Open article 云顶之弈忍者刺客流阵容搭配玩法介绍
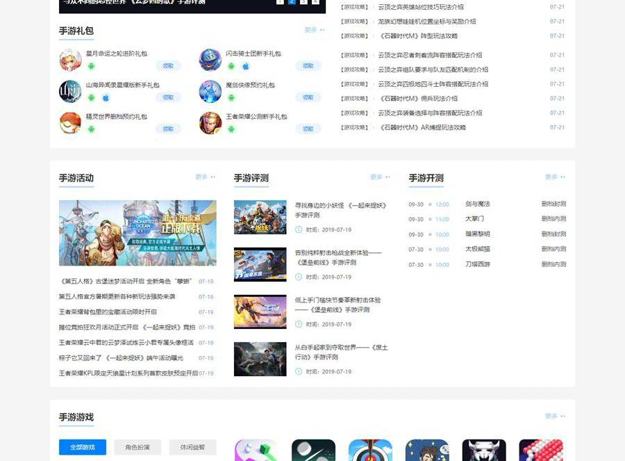This screenshot has width=625, height=461. (430, 55)
